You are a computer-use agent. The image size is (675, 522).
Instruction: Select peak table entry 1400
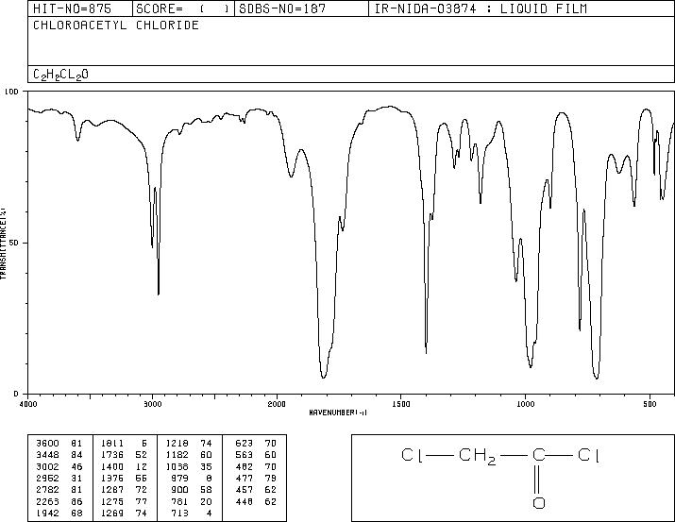pyautogui.click(x=112, y=467)
